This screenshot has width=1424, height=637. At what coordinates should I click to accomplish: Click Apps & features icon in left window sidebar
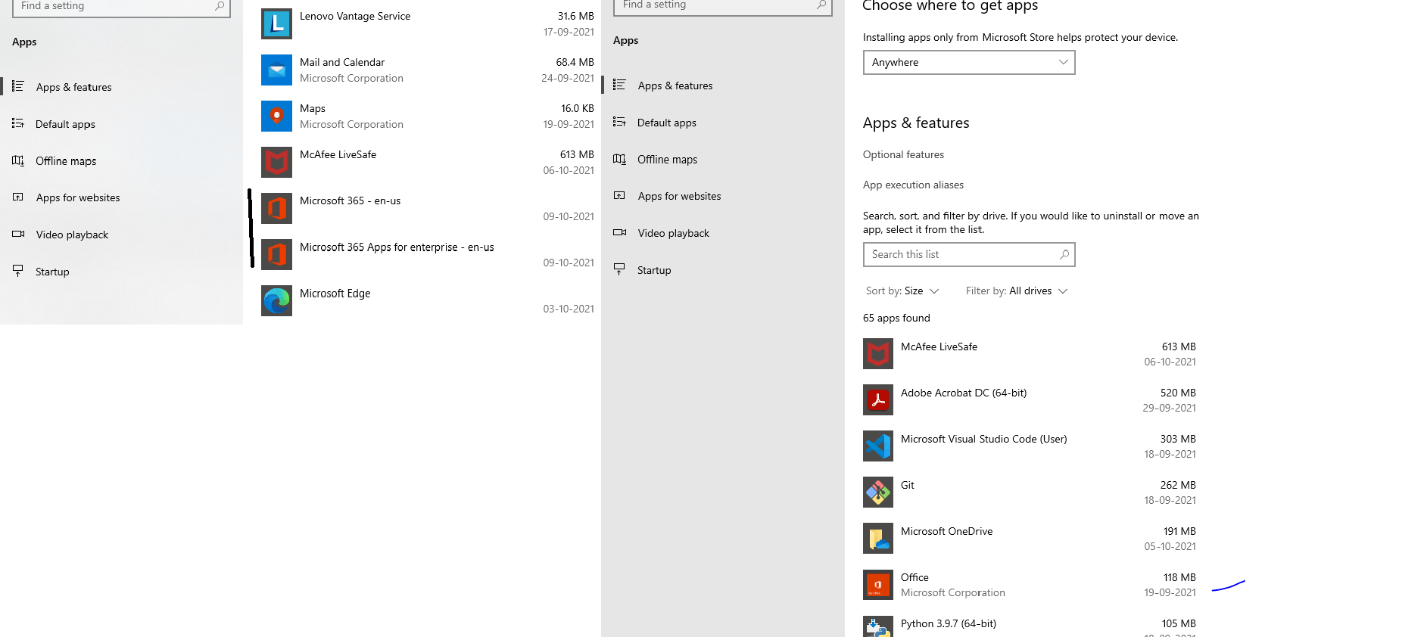[18, 86]
